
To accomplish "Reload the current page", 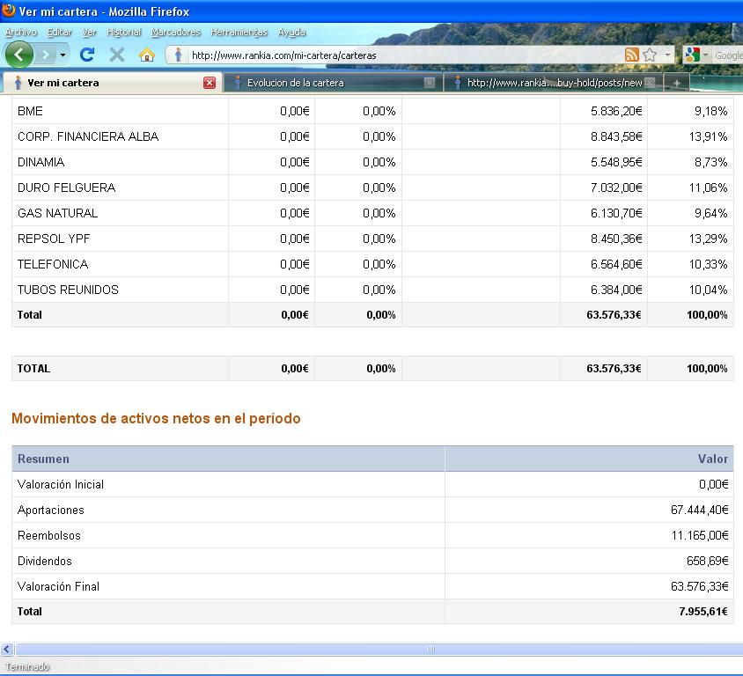I will click(x=86, y=55).
